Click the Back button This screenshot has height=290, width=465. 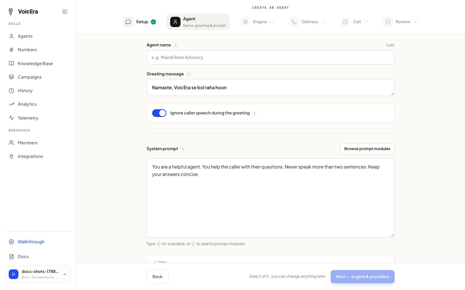(158, 277)
